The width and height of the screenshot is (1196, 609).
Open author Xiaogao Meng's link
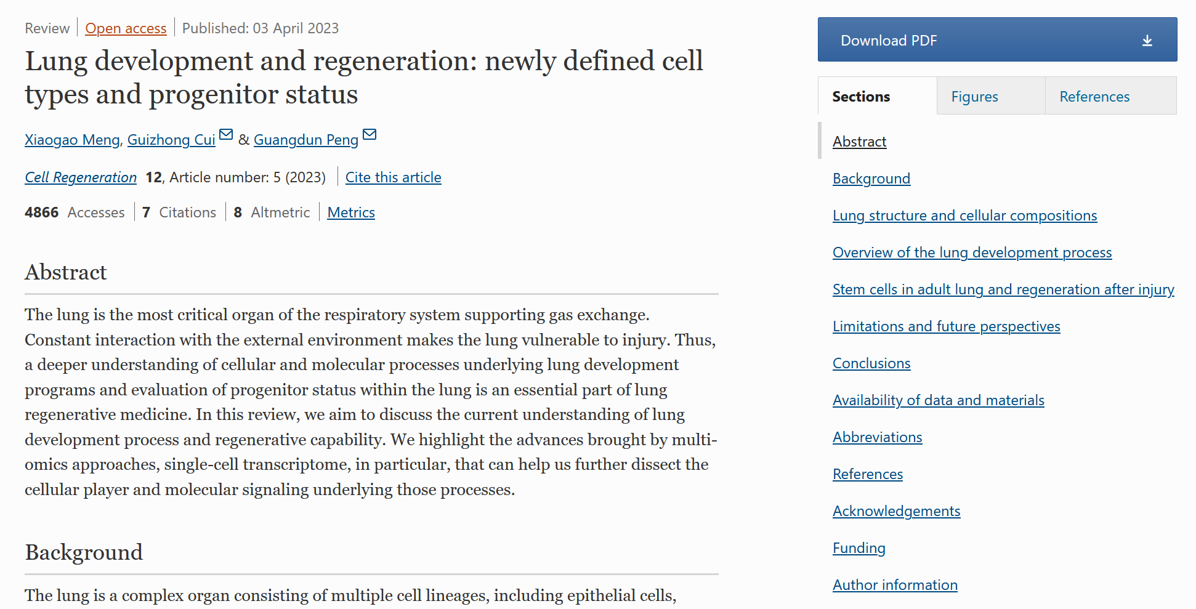[72, 140]
